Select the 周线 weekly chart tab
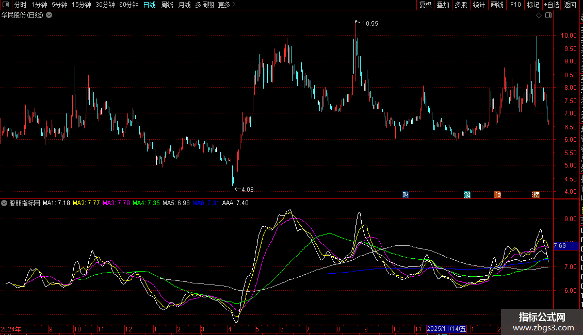 click(167, 5)
